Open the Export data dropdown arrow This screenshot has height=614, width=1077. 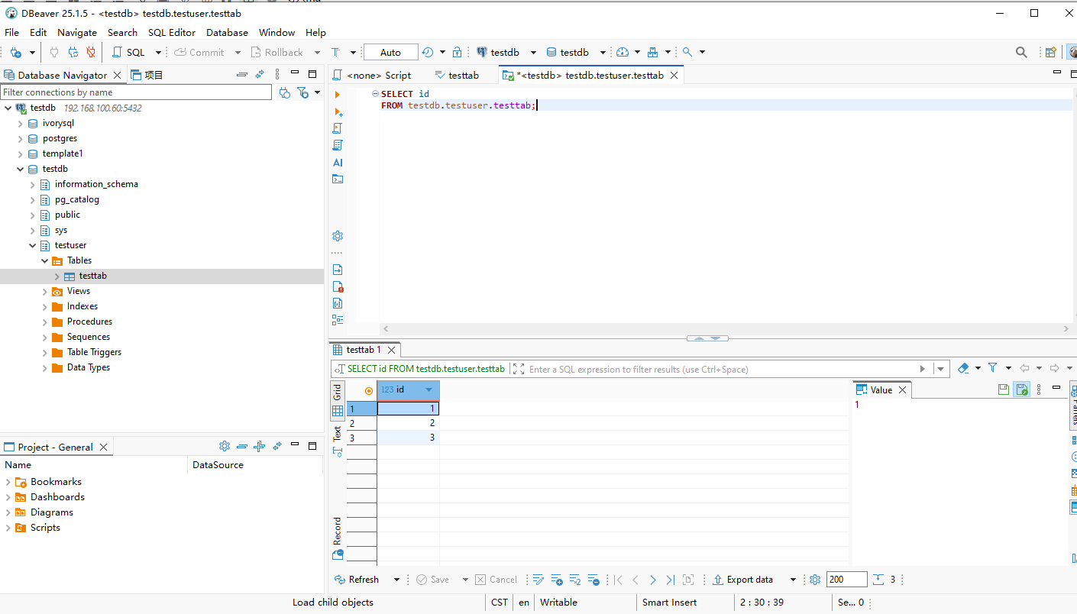click(793, 580)
